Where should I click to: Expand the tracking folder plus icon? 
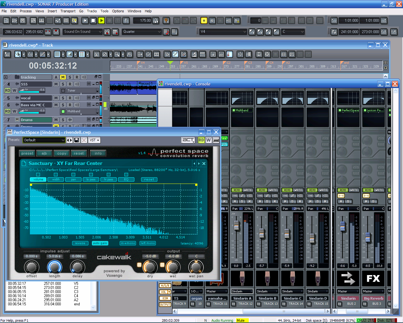(5, 77)
